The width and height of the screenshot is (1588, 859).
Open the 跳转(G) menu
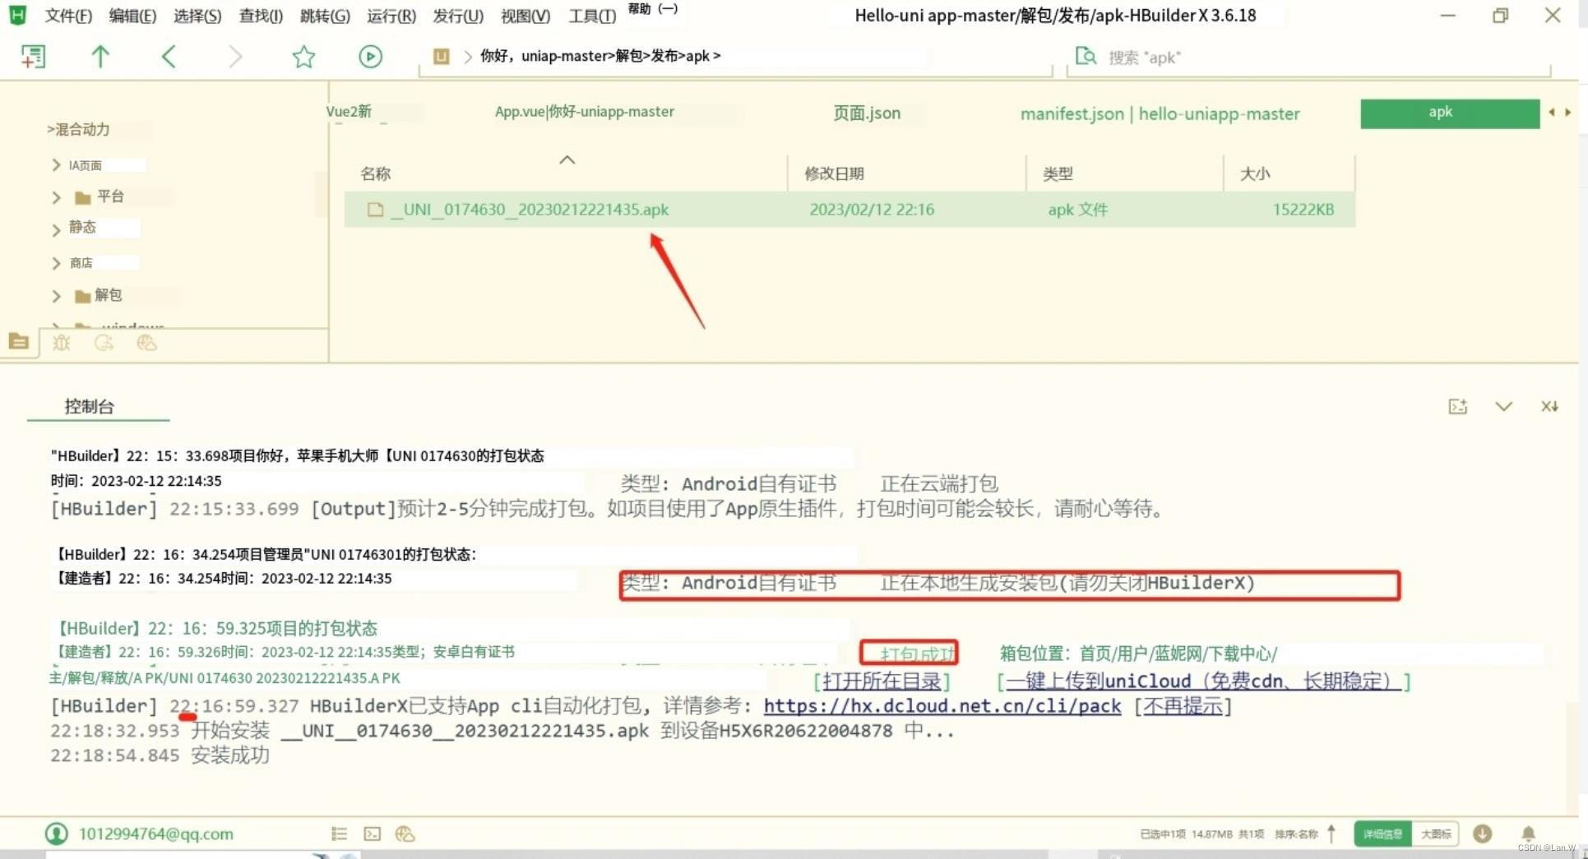point(325,16)
